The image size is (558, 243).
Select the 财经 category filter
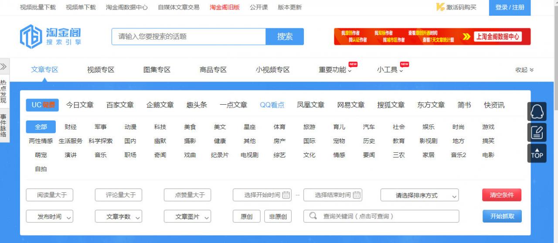[x=71, y=127]
